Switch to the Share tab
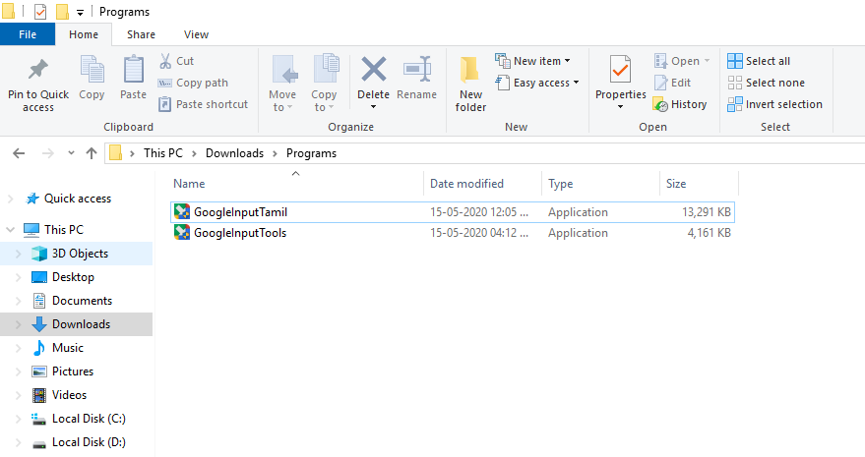Image resolution: width=865 pixels, height=457 pixels. click(141, 34)
